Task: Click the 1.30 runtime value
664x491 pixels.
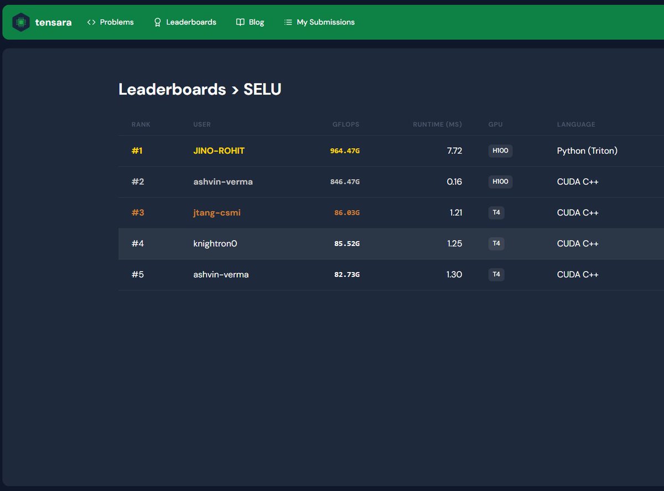Action: point(454,275)
